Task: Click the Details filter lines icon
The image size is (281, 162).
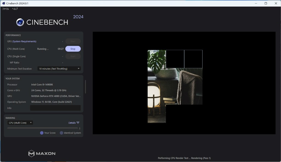Action: [78, 123]
